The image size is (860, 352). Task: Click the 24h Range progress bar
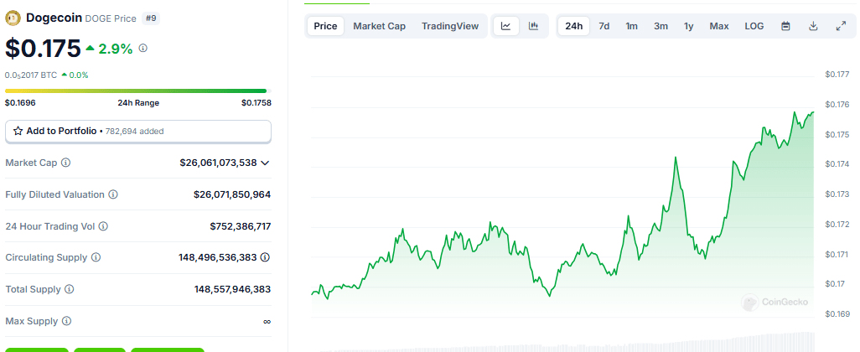click(x=136, y=91)
